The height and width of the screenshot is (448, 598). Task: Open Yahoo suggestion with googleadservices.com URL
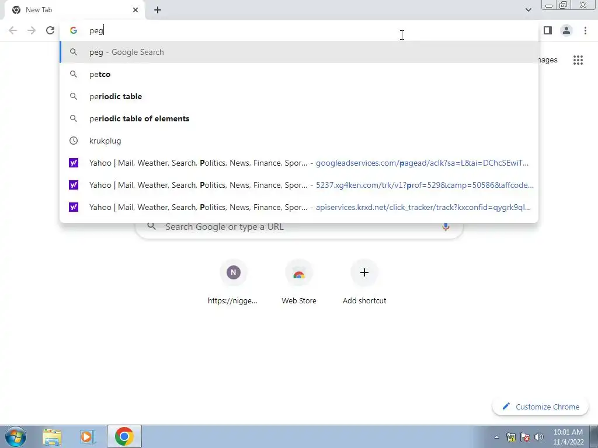pyautogui.click(x=299, y=163)
